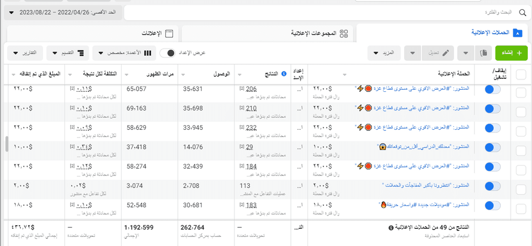Click the results value 232
The width and height of the screenshot is (532, 246).
point(251,128)
